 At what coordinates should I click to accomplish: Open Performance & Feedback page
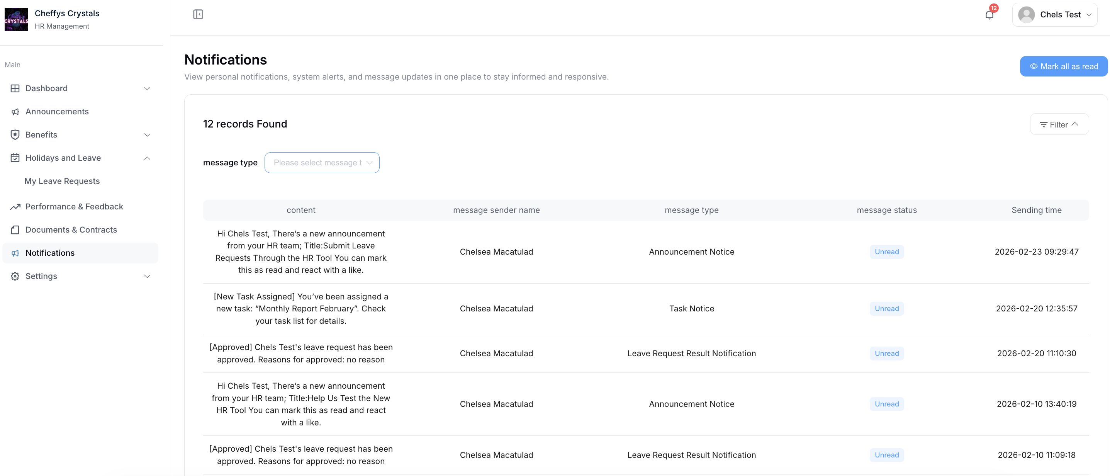click(x=74, y=207)
